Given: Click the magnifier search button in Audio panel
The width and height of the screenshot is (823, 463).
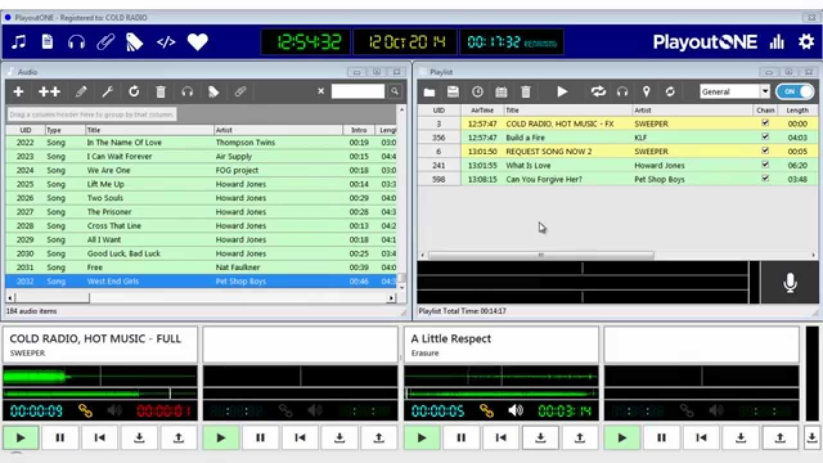Looking at the screenshot, I should 395,91.
